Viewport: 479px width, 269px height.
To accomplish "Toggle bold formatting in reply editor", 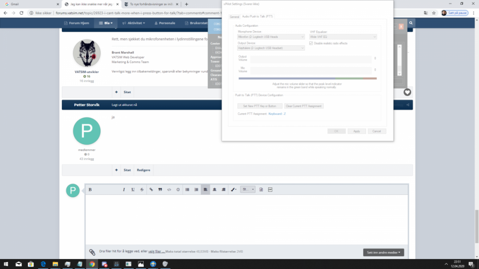I will (90, 190).
